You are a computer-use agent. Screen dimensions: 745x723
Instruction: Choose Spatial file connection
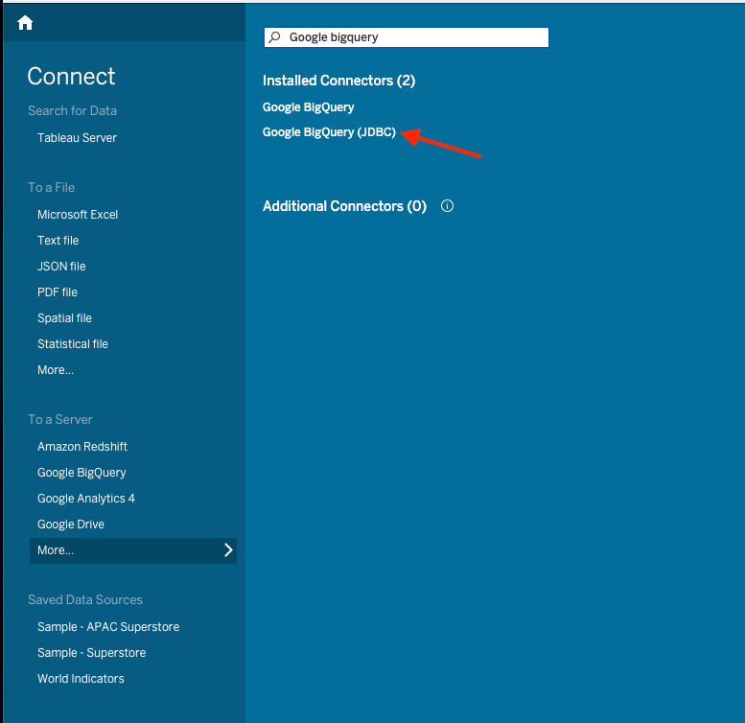tap(64, 318)
